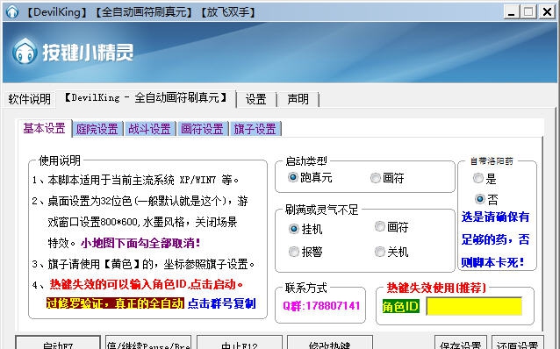Select 否 for 自带洛阳药
Viewport: 560px width, 349px height.
(485, 199)
